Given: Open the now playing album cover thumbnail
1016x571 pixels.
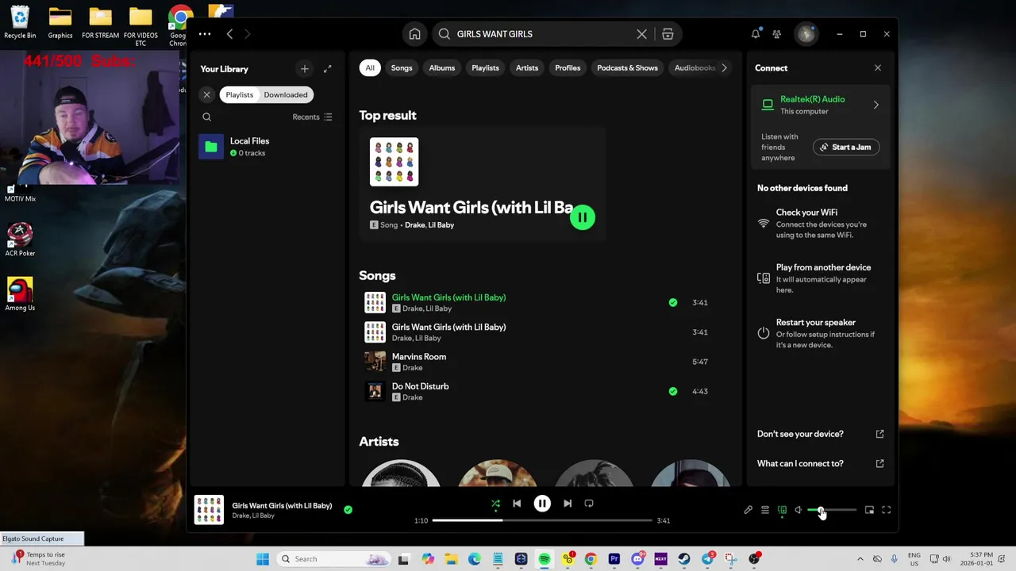Looking at the screenshot, I should tap(209, 510).
